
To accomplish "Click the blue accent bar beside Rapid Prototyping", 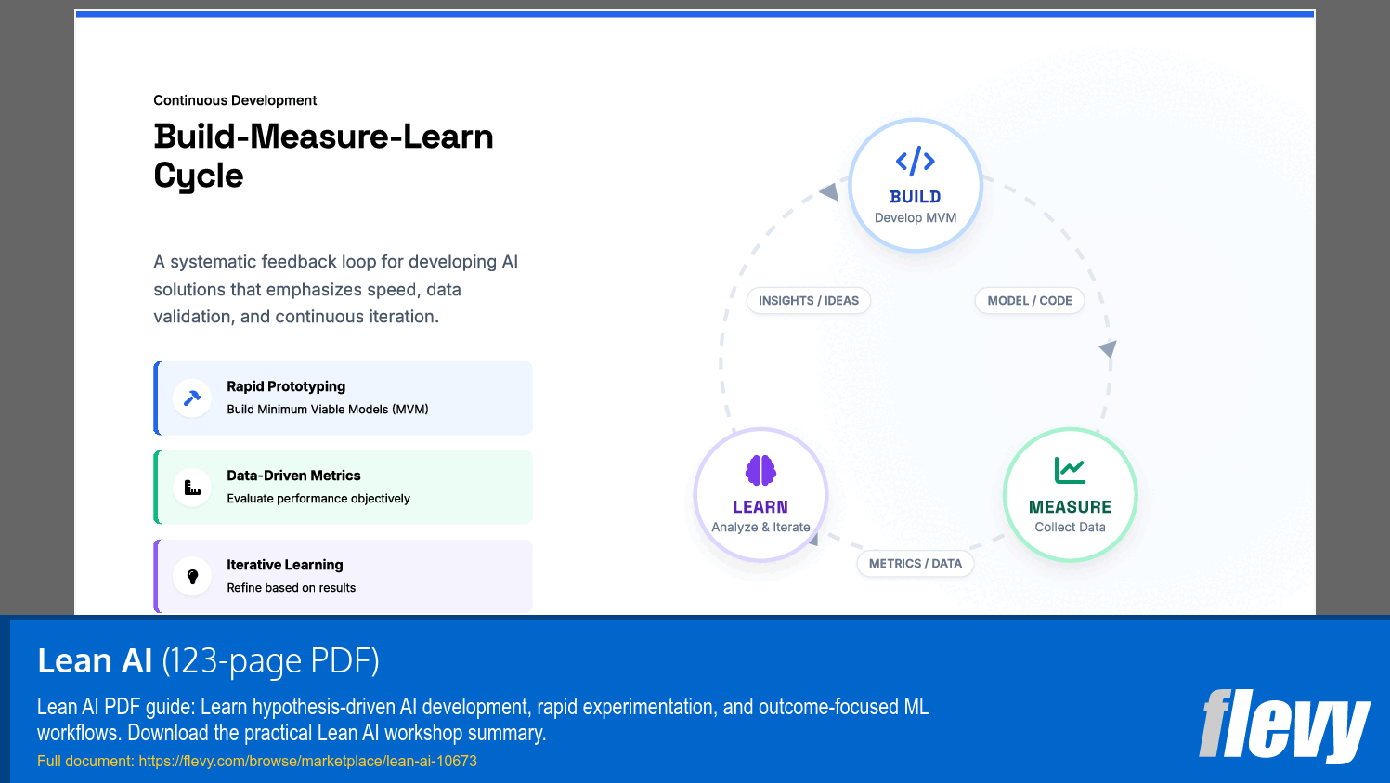I will [155, 397].
